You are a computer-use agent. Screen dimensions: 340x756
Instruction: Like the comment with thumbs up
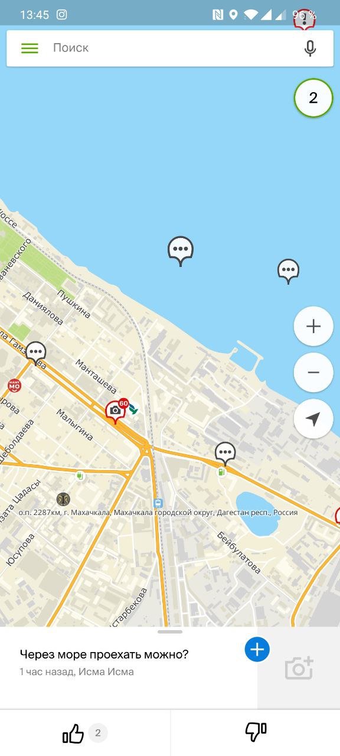(x=73, y=734)
